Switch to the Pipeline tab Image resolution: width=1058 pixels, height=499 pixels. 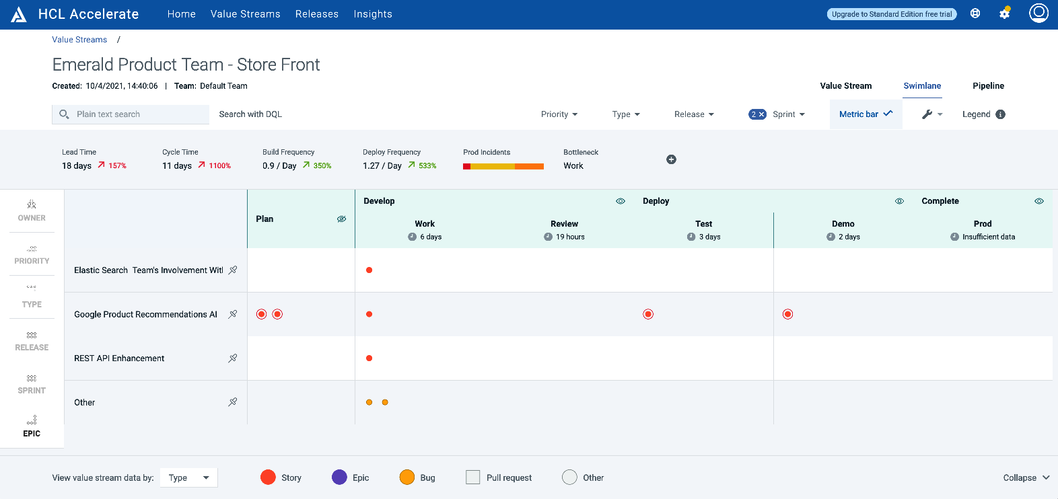(988, 86)
